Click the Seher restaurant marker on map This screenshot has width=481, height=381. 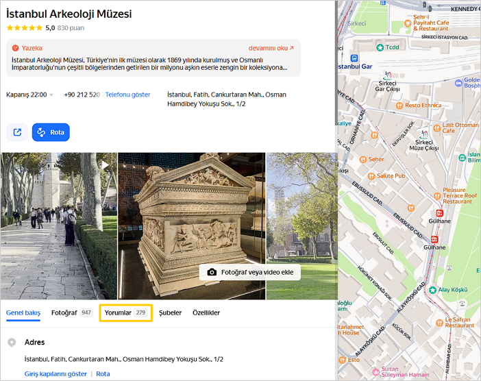363,160
